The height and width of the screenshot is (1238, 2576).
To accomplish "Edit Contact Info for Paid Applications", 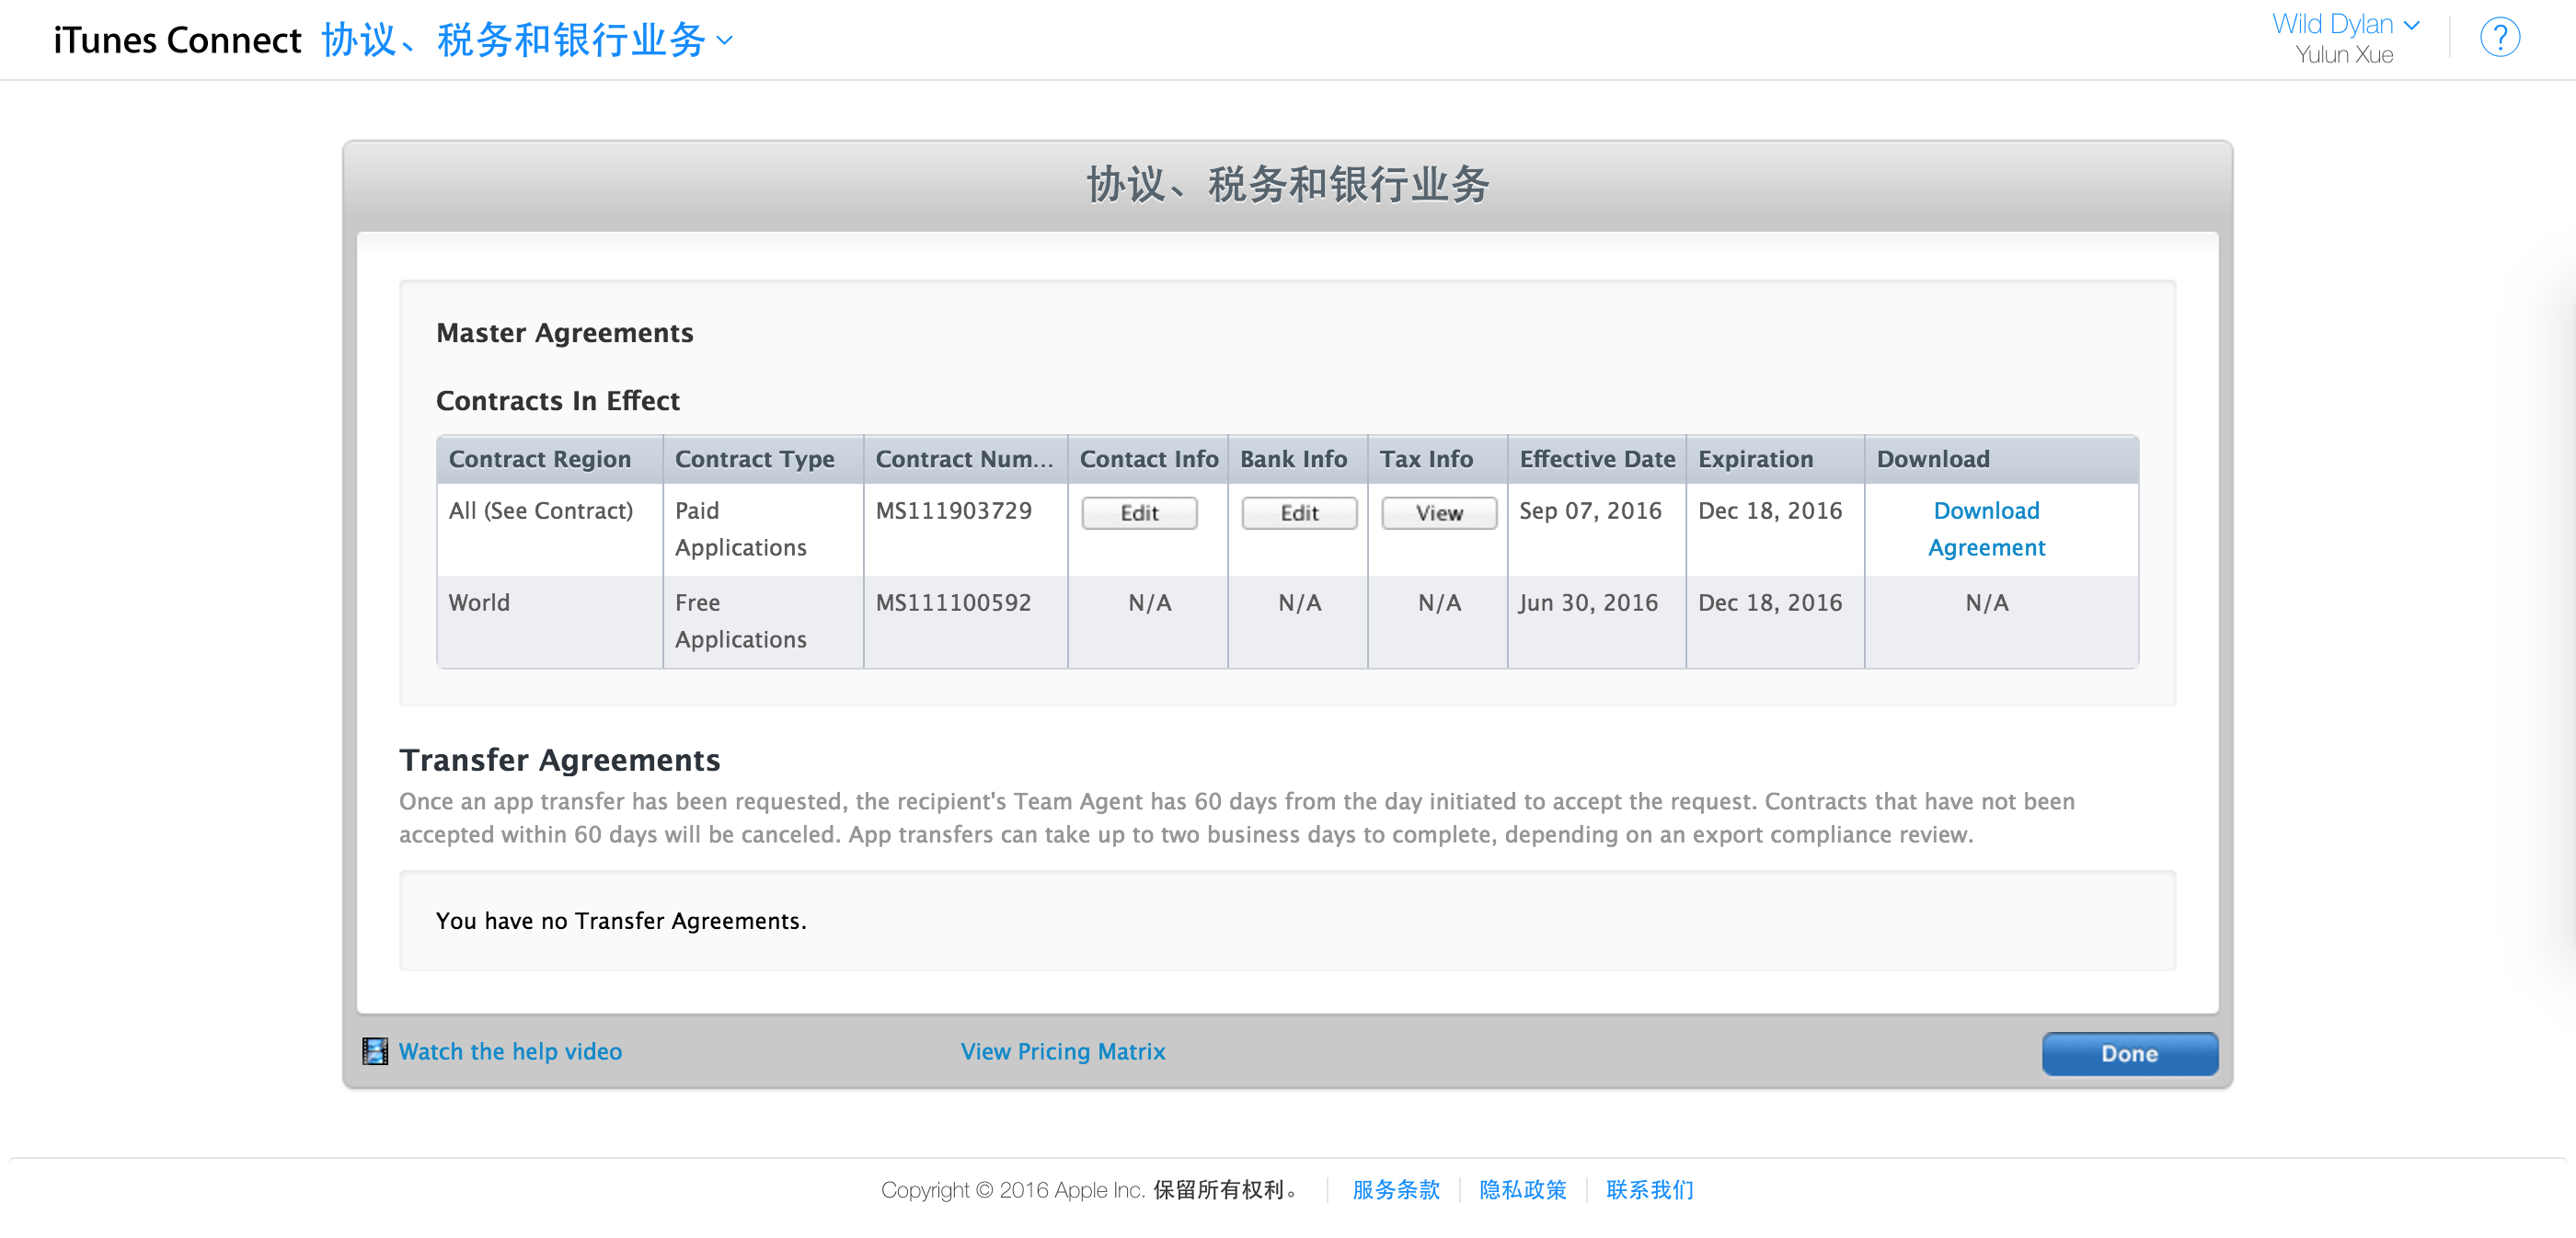I will tap(1139, 513).
